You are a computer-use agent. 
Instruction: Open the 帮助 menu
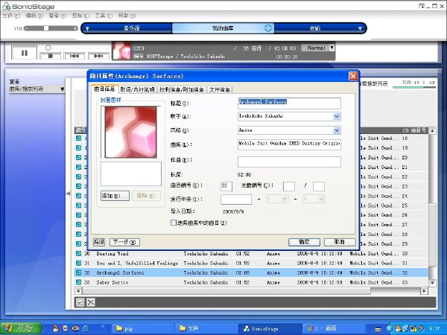(x=127, y=16)
